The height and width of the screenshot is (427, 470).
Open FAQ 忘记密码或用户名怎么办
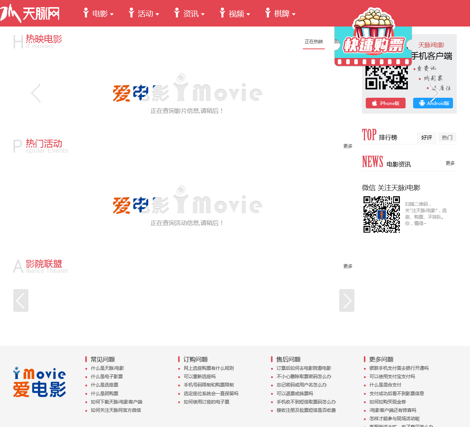(302, 385)
